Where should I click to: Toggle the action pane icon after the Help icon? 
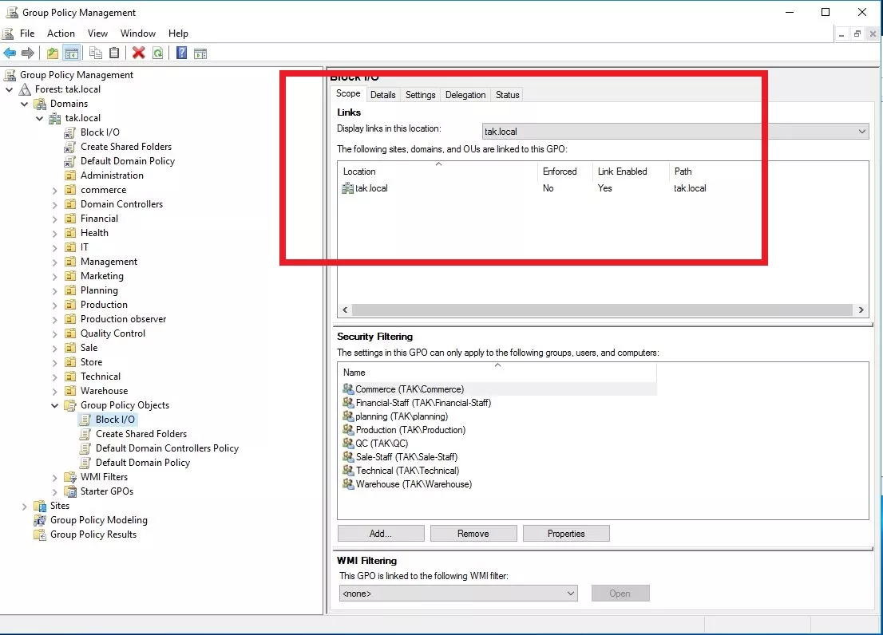click(200, 53)
